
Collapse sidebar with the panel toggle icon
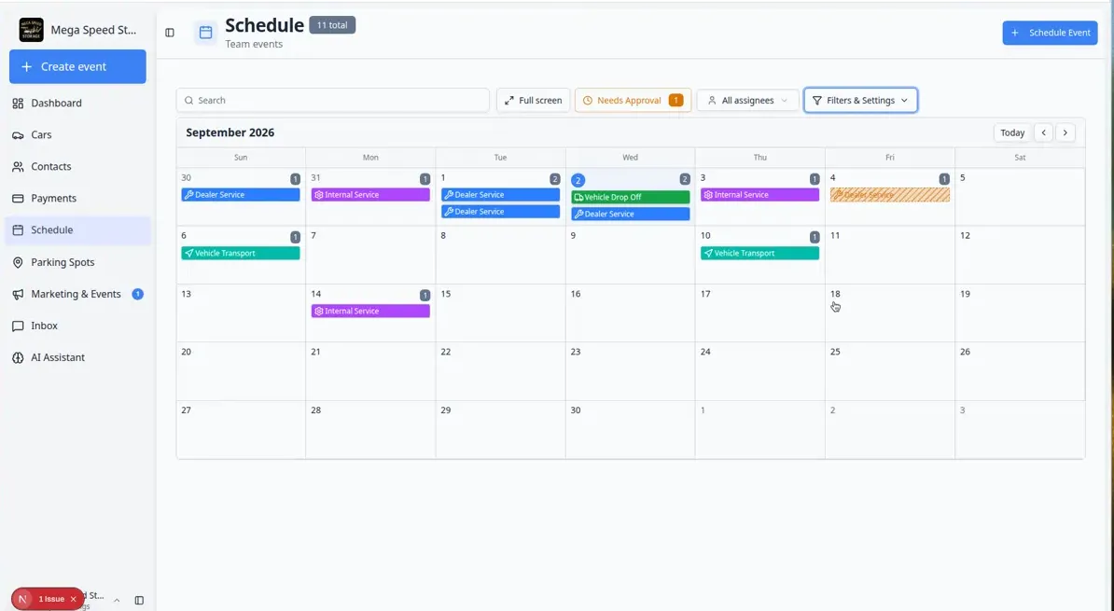[x=170, y=33]
